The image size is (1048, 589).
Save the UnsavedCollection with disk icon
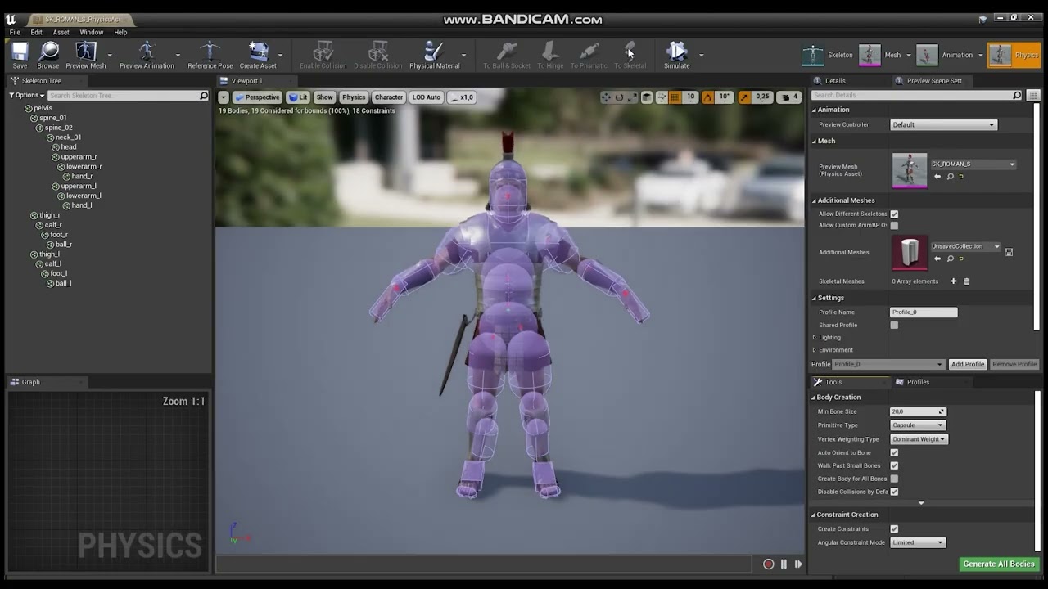tap(1009, 252)
